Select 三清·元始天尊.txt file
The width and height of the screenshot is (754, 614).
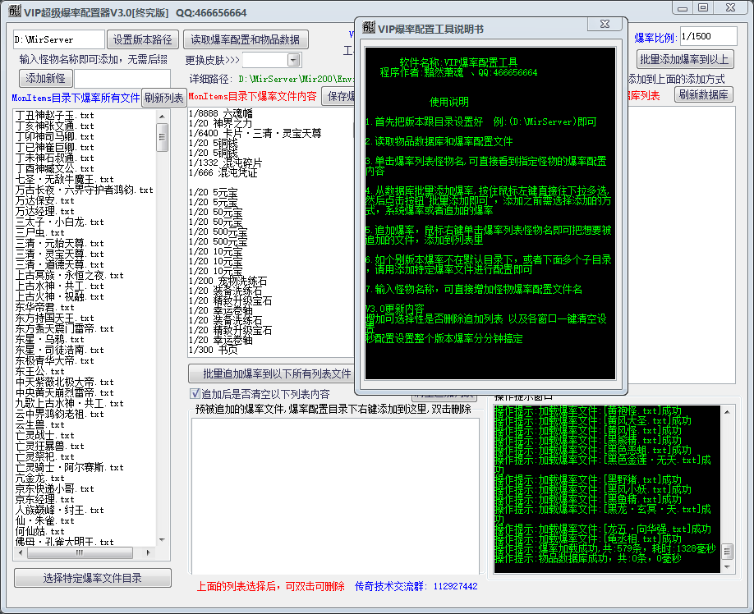[x=60, y=244]
